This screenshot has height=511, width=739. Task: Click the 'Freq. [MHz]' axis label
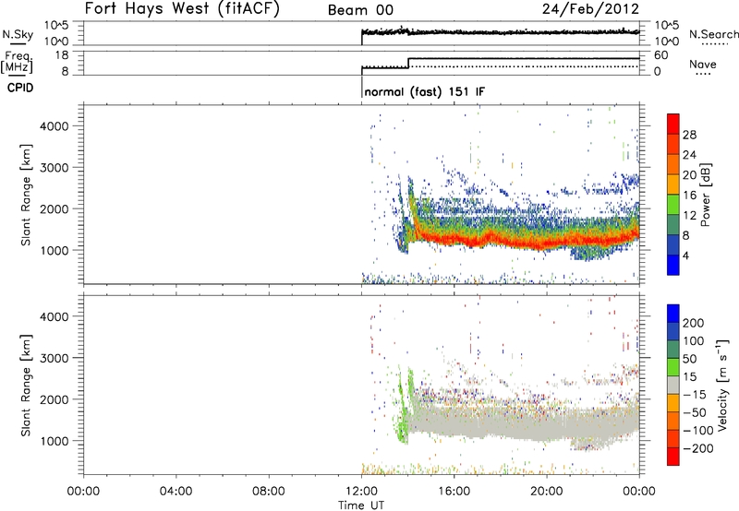click(x=17, y=63)
